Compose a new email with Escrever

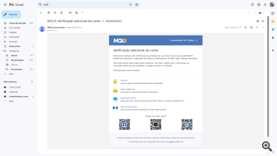[11, 14]
